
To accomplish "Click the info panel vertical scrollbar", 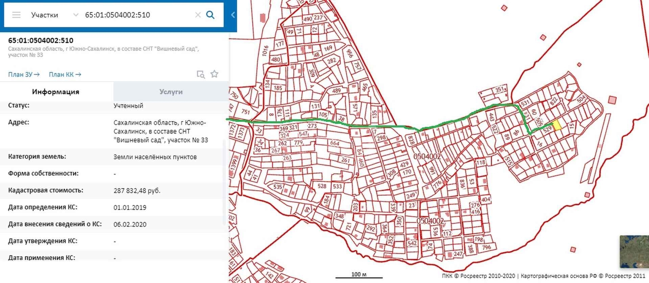I will [x=224, y=182].
